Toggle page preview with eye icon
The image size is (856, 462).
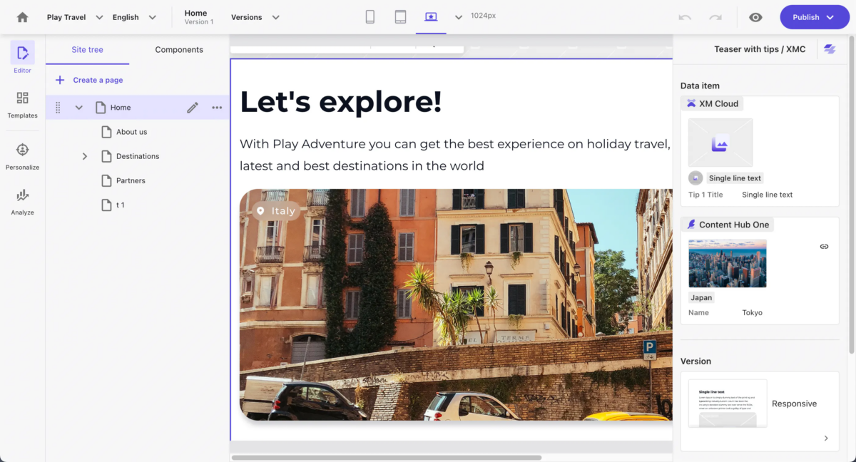pos(755,17)
